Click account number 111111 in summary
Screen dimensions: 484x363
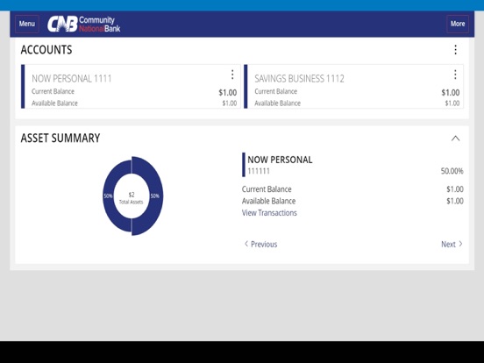(259, 171)
